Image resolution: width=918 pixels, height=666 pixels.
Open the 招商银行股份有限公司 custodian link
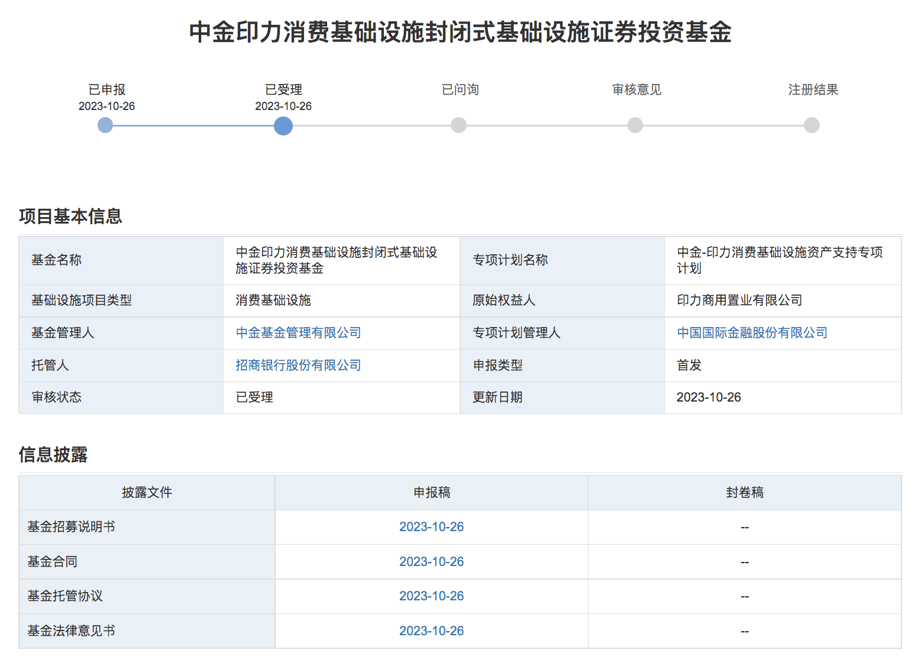(x=298, y=365)
